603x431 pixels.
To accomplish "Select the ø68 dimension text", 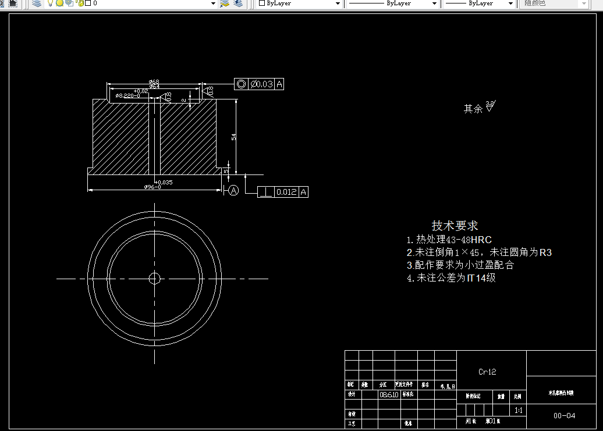I will click(x=154, y=82).
